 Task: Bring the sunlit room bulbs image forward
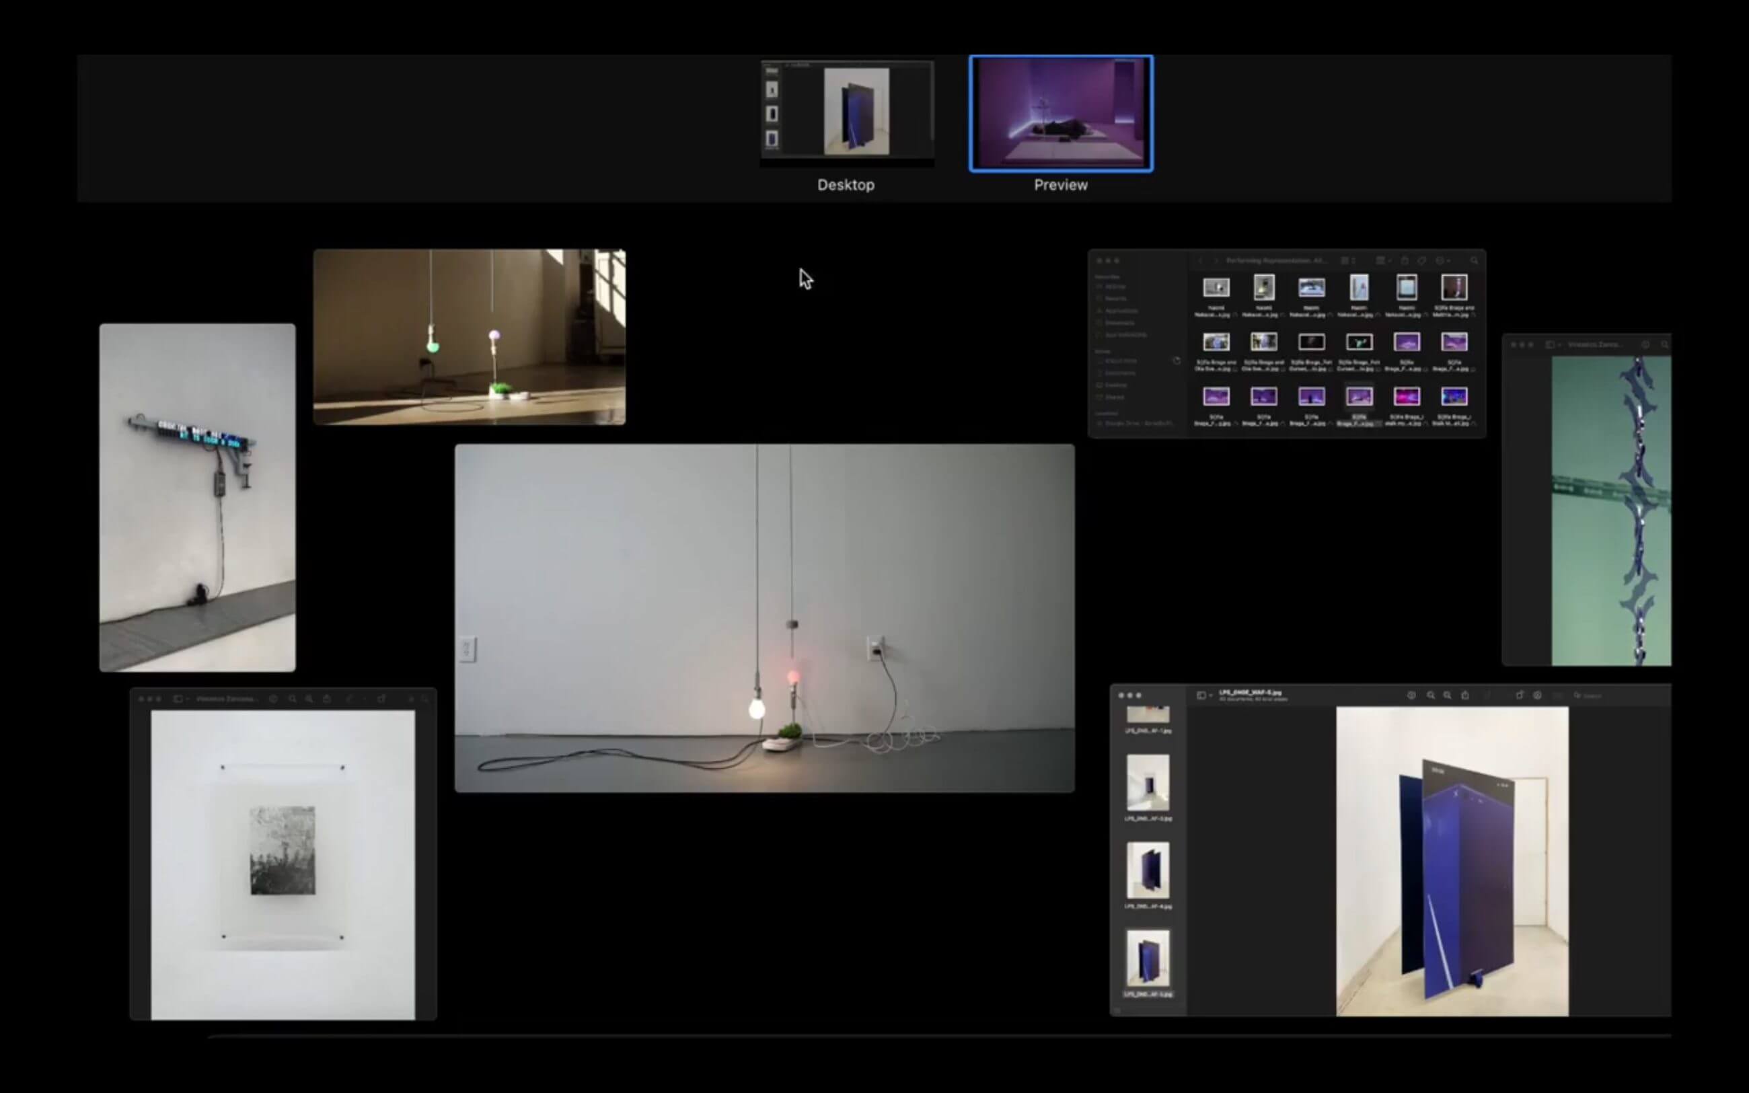pyautogui.click(x=469, y=337)
